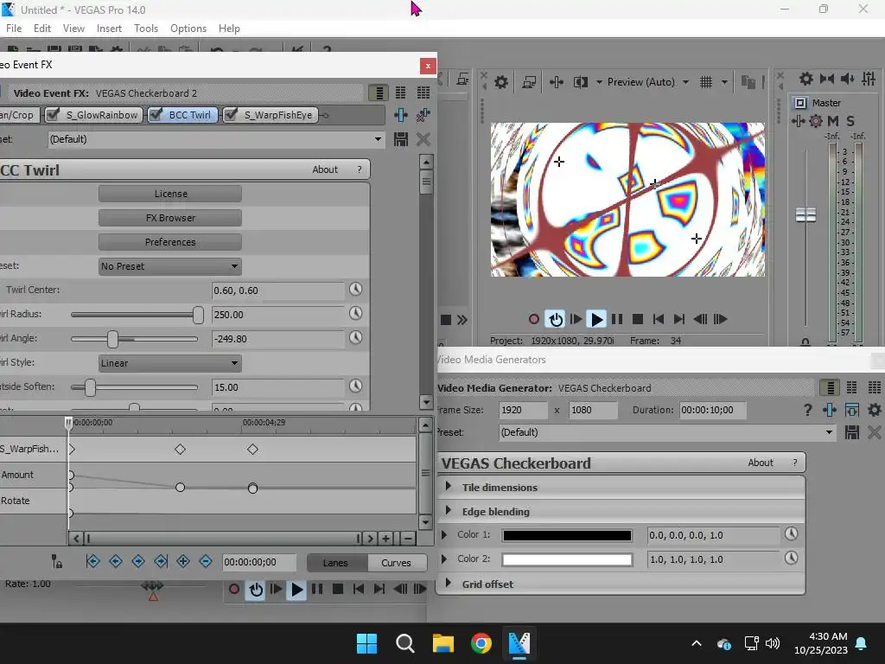
Task: Toggle split screen view in preview
Action: (x=580, y=82)
